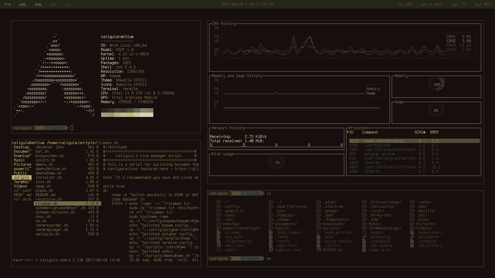495x278 pixels.
Task: Click the folder icon next to .gimp-2.8/
Action: [x=219, y=211]
